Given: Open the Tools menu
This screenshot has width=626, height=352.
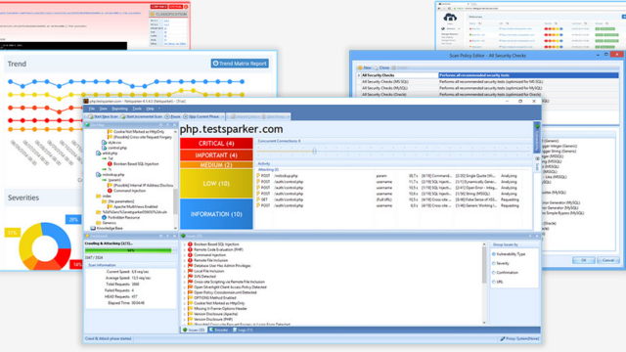Looking at the screenshot, I should (x=137, y=109).
